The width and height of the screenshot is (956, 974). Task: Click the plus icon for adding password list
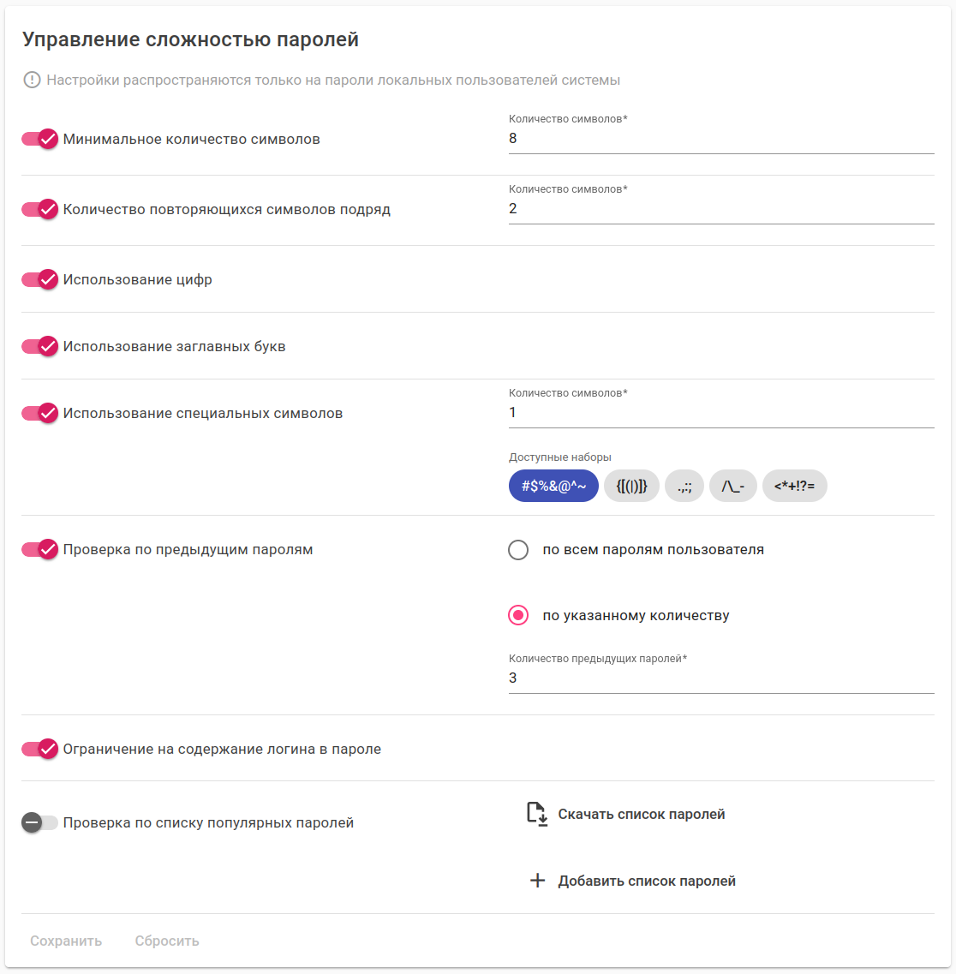click(537, 881)
